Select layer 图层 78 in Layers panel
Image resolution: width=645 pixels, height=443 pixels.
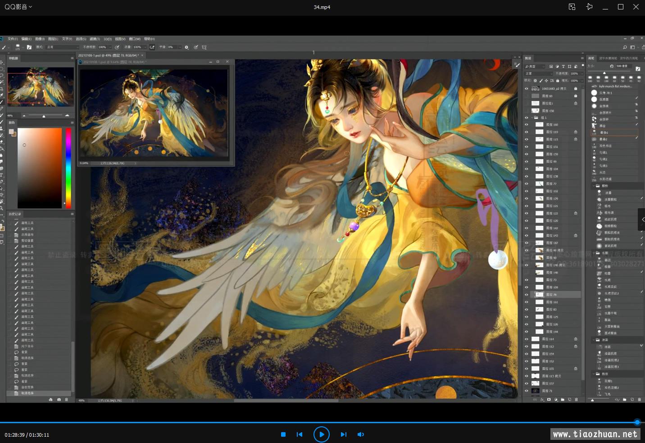point(552,295)
